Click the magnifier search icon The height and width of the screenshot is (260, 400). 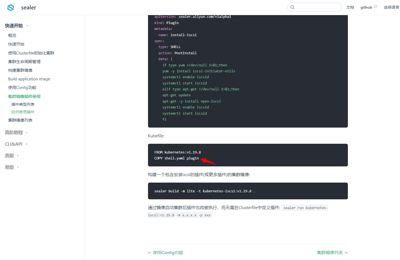tap(293, 7)
